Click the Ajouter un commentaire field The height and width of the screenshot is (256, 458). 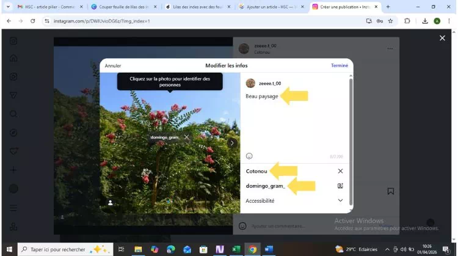pos(278,226)
